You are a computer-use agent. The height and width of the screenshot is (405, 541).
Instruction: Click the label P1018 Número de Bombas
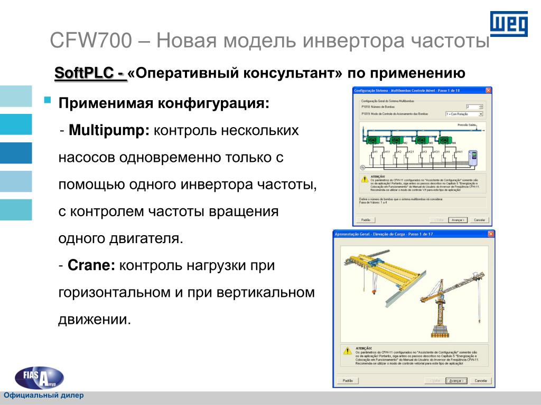click(378, 107)
